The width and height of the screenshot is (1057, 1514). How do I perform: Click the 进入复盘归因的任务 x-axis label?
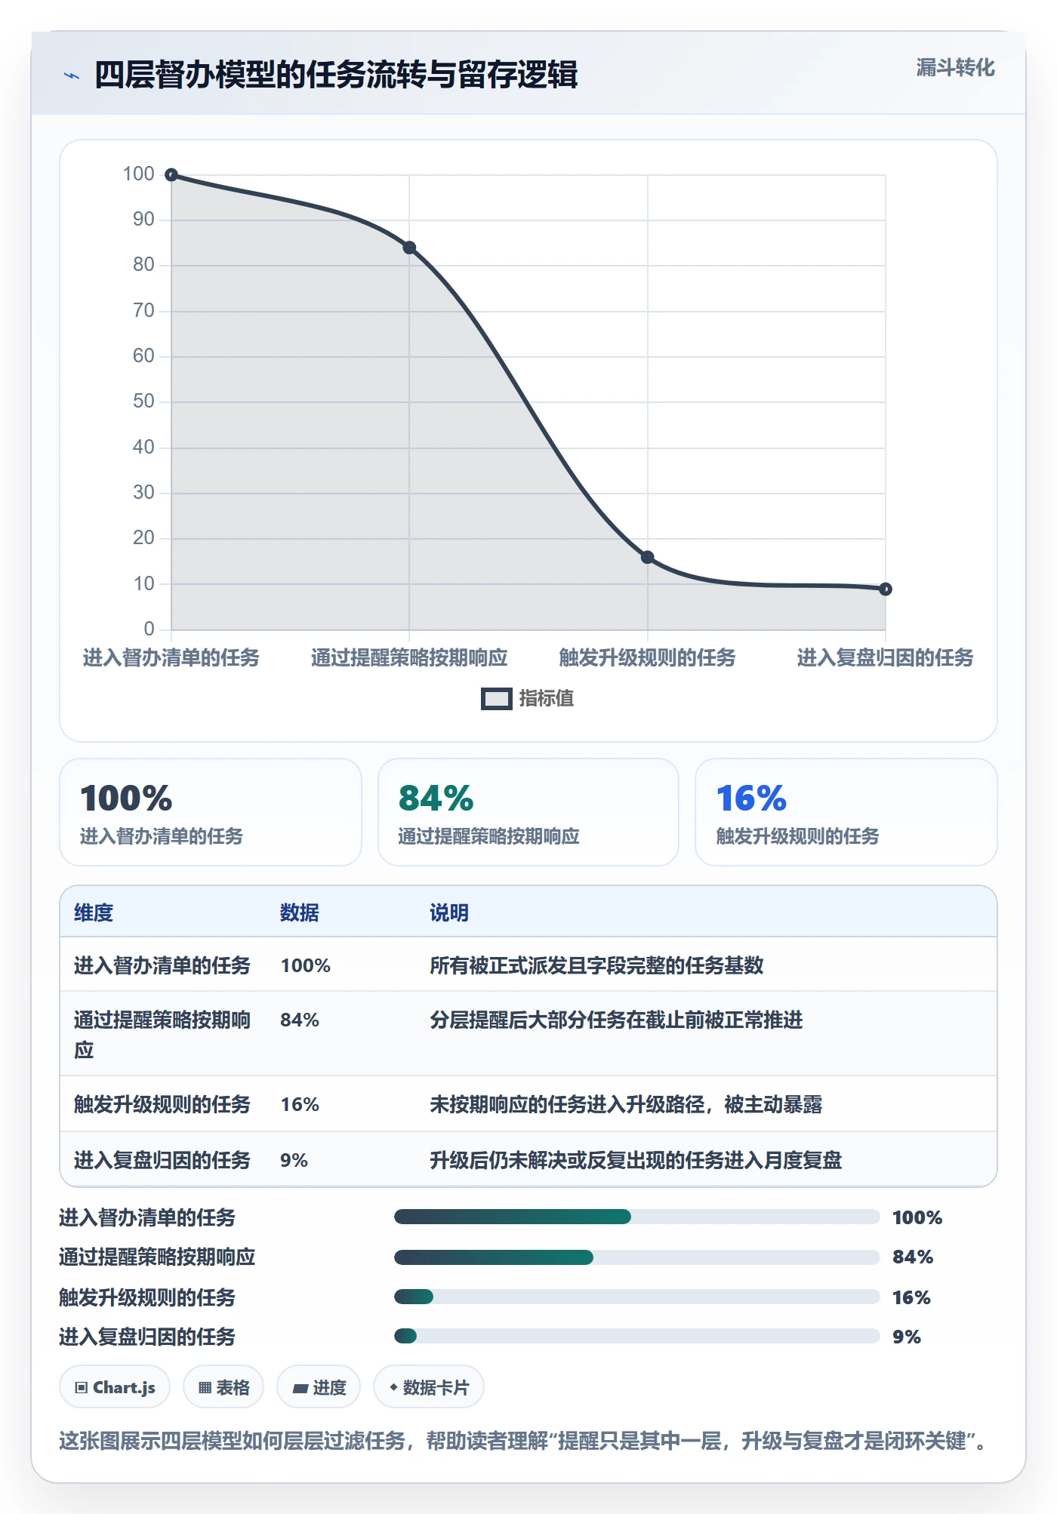pyautogui.click(x=885, y=658)
